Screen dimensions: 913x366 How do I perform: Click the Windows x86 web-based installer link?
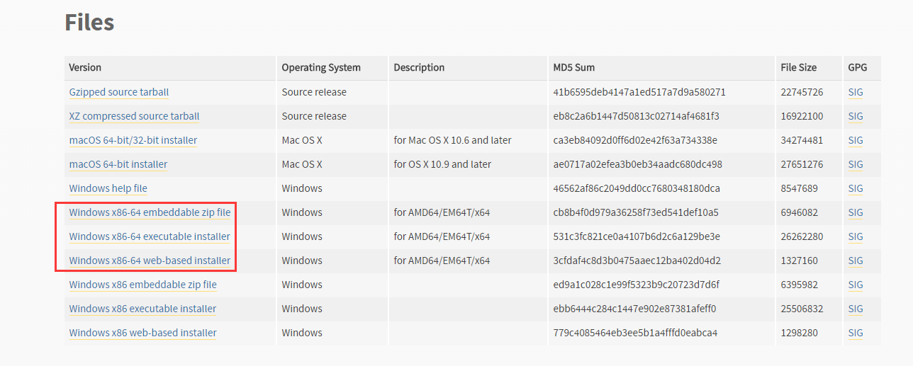click(143, 333)
